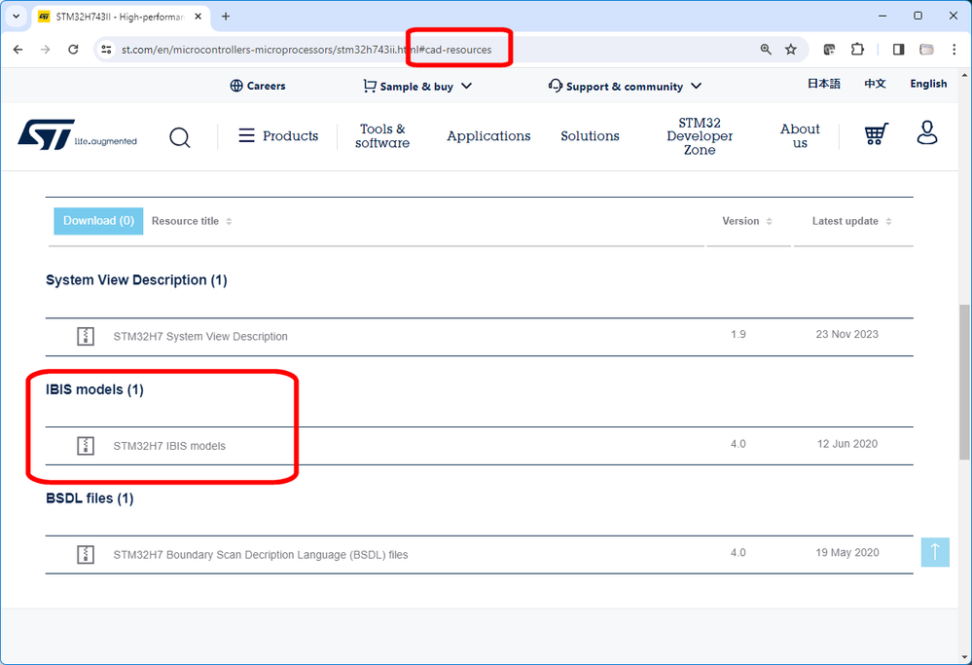Image resolution: width=972 pixels, height=665 pixels.
Task: Click the extension icon left of puzzle icon
Action: [829, 50]
